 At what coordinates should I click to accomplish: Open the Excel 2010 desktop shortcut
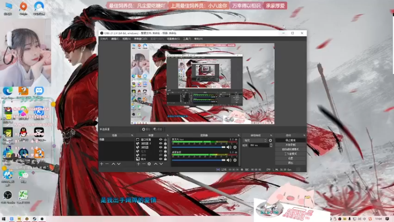(x=23, y=196)
